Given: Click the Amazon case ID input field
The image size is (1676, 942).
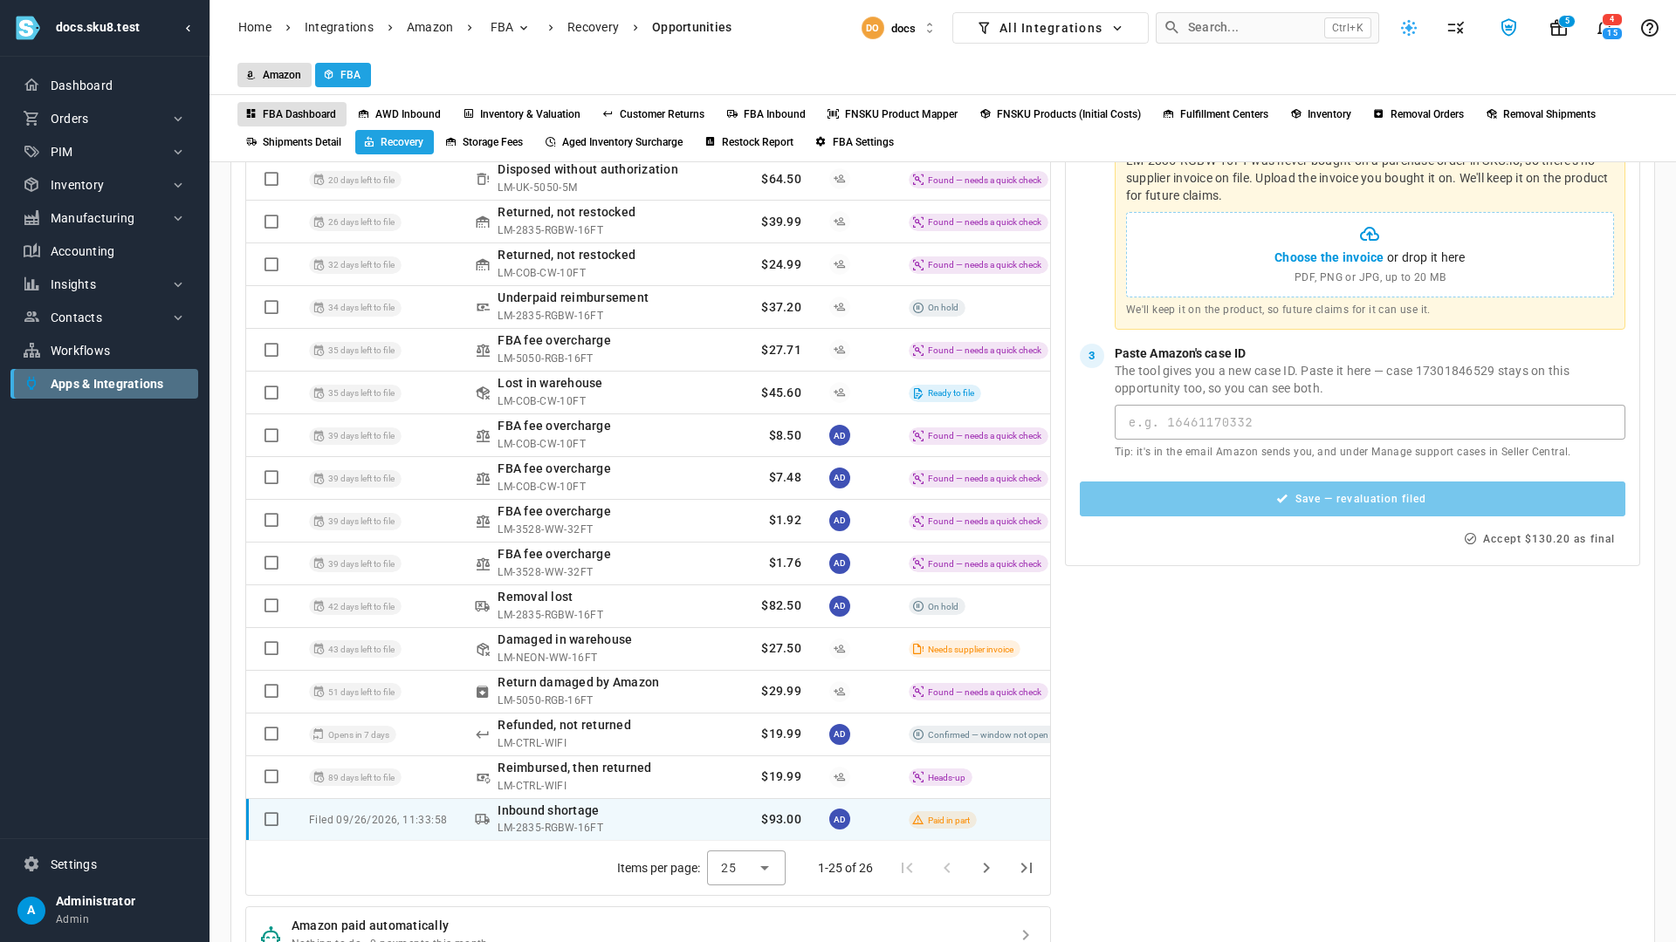Looking at the screenshot, I should click(1370, 422).
